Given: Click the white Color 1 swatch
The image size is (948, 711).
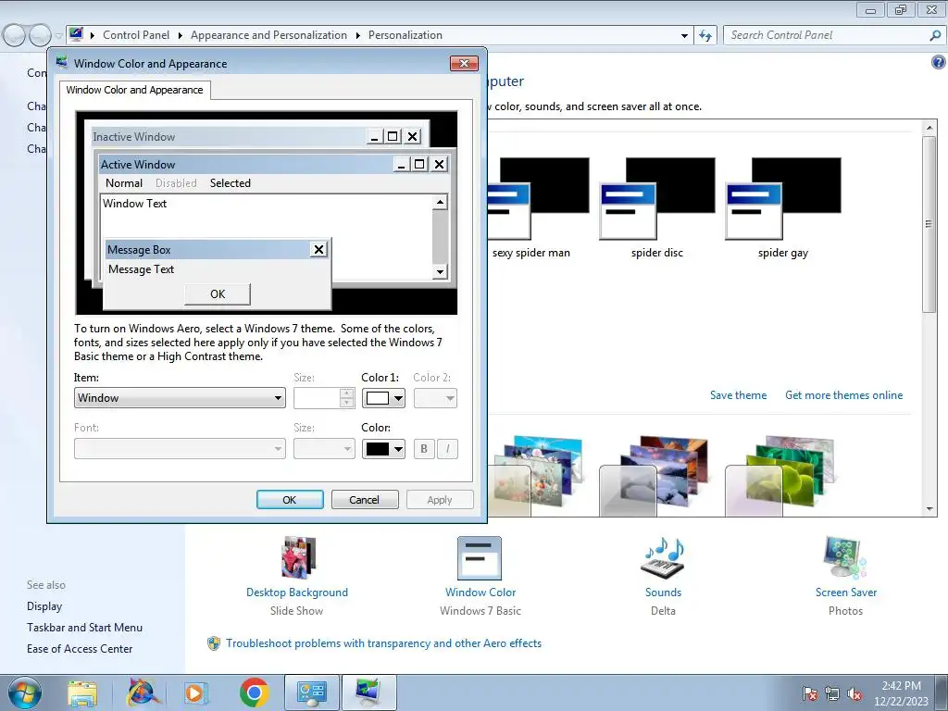Looking at the screenshot, I should [378, 398].
